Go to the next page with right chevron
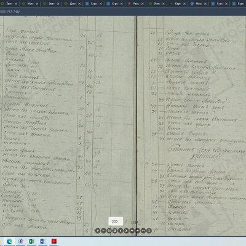This screenshot has height=246, width=246. point(126,231)
